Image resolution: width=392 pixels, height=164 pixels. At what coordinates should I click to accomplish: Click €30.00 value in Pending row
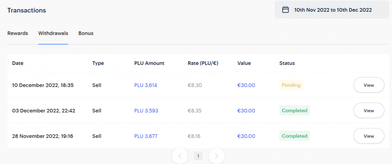[246, 85]
